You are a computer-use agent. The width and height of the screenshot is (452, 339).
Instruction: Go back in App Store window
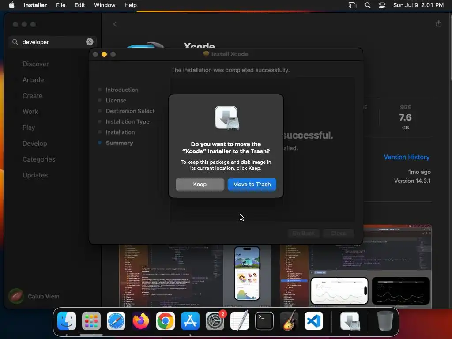(x=115, y=24)
